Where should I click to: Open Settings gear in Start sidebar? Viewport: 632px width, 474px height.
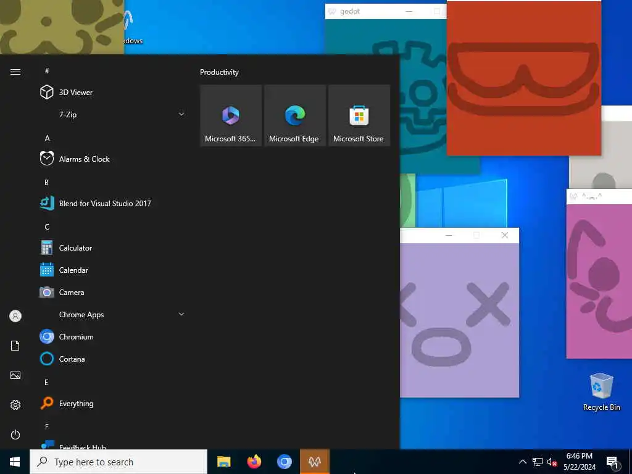point(15,405)
